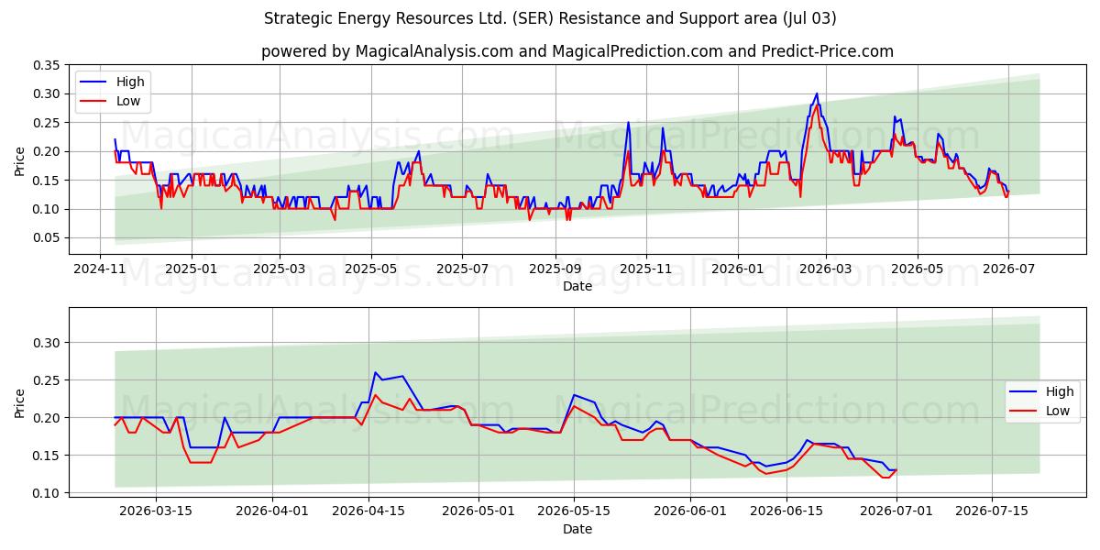
Task: Click the '2026-05-01' tick label
Action: (478, 511)
